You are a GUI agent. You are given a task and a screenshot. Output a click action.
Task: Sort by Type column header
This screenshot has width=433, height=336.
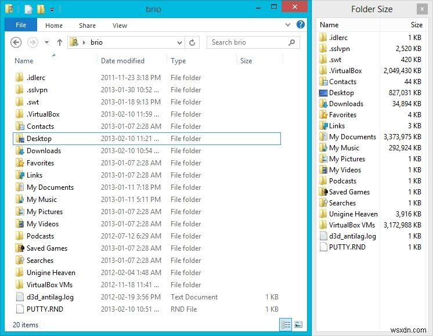[x=178, y=61]
